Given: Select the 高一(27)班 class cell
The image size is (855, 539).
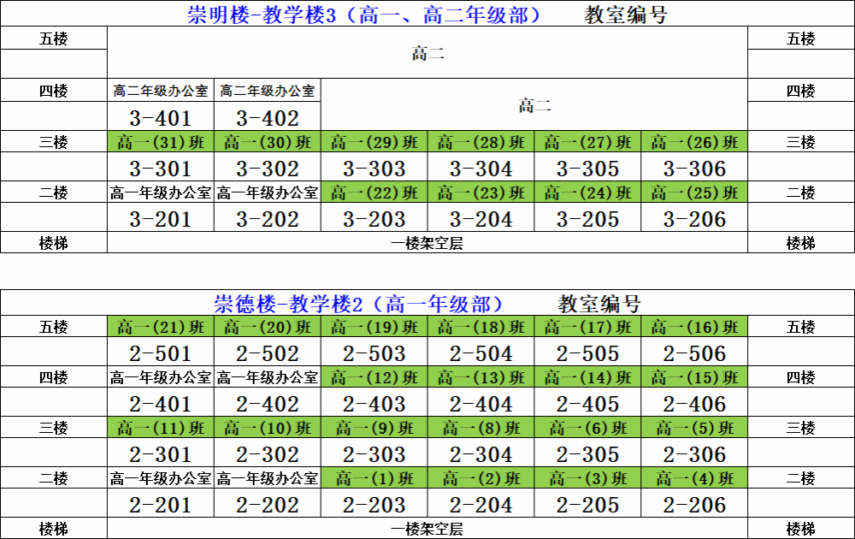Looking at the screenshot, I should click(588, 142).
